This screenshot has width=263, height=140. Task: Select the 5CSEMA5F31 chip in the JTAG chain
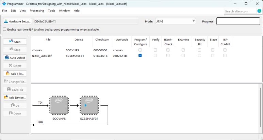(89, 105)
